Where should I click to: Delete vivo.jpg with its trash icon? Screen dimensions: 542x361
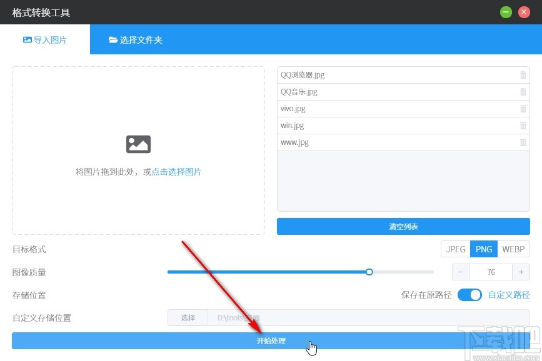523,109
